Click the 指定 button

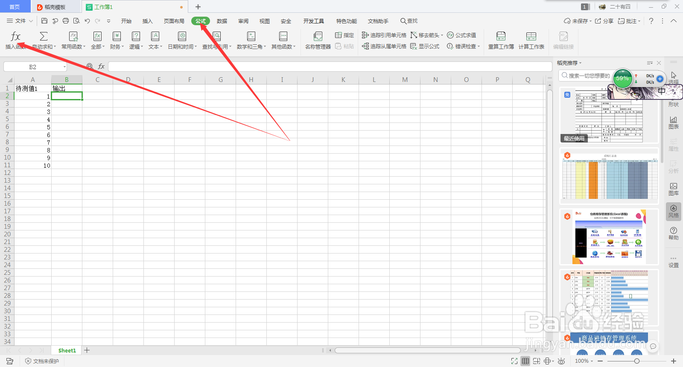[344, 35]
